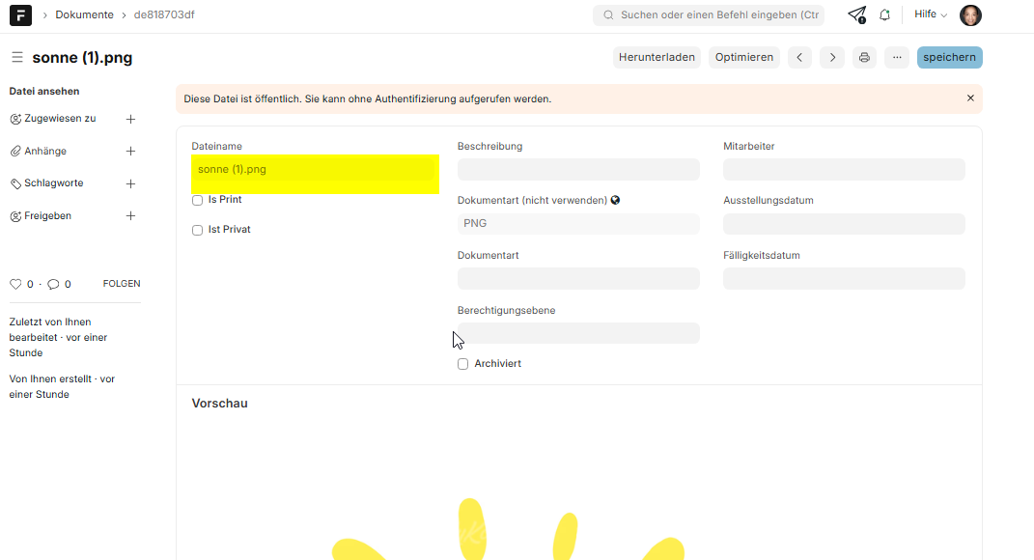Viewport: 1034px width, 560px height.
Task: Click the Frappe home logo icon
Action: tap(20, 15)
